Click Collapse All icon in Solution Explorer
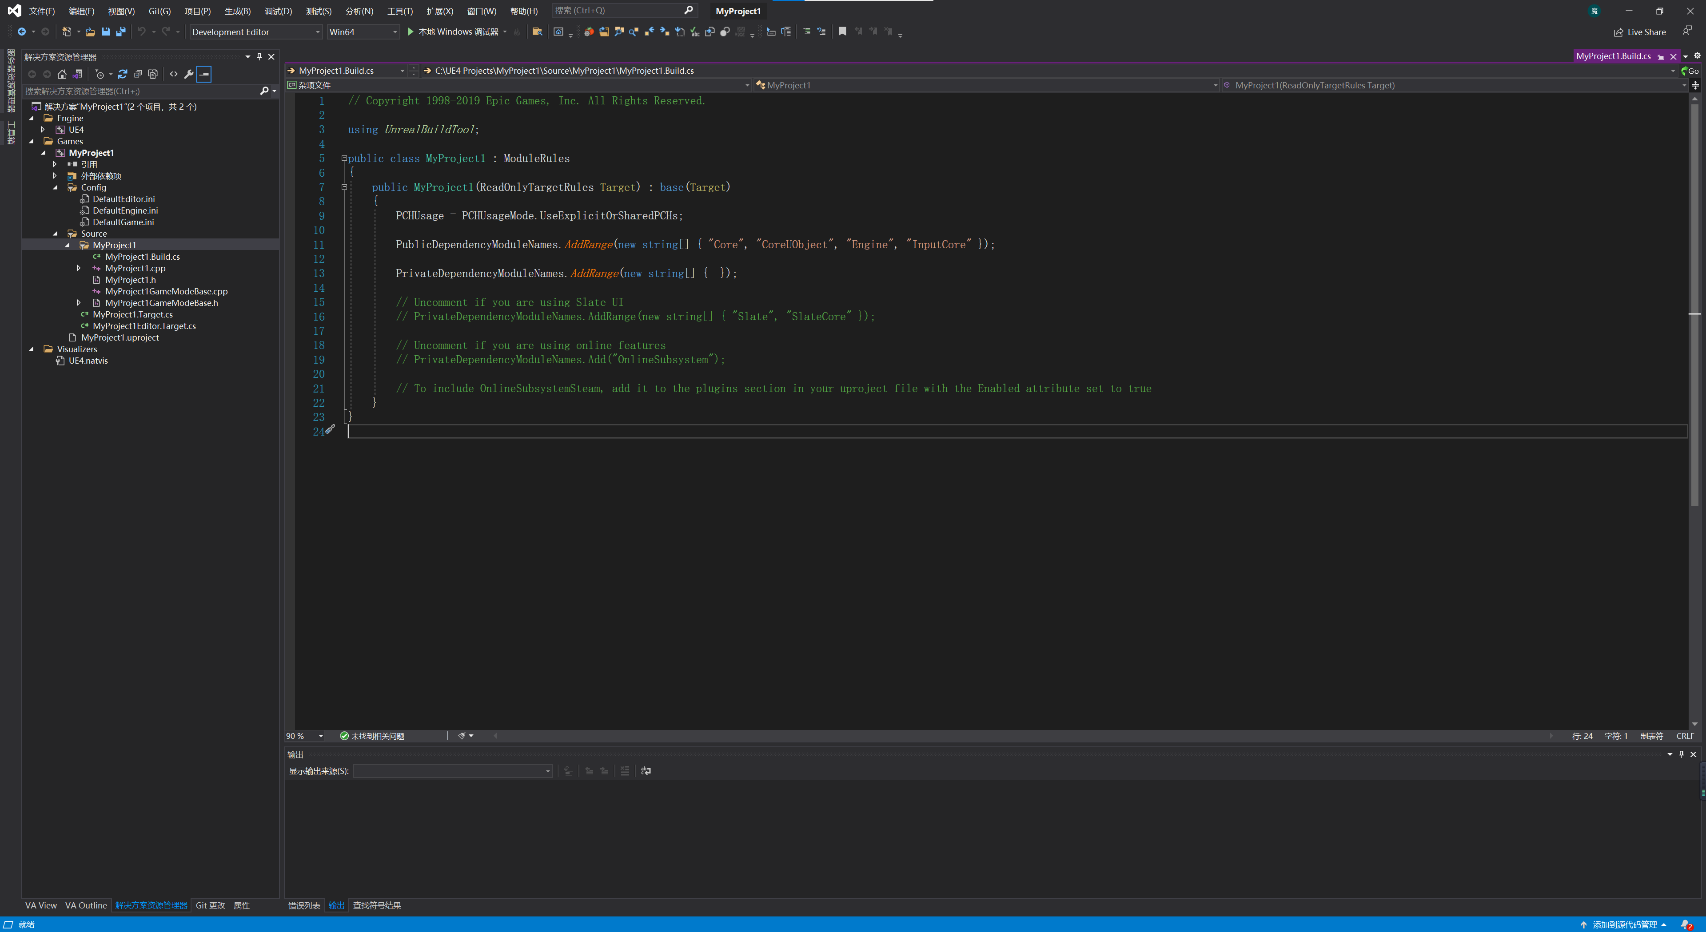Viewport: 1706px width, 932px height. 138,74
